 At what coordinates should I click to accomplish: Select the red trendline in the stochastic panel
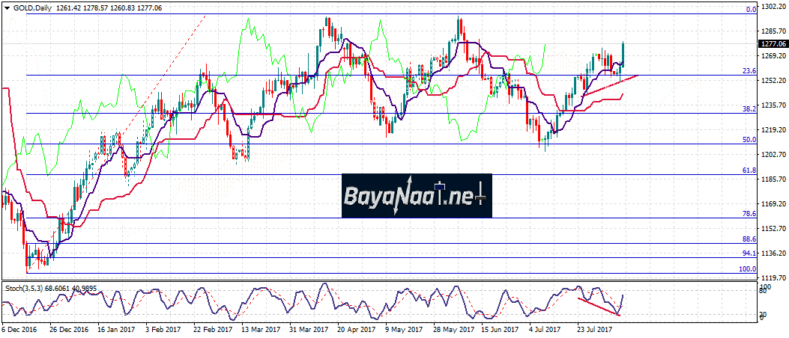point(599,307)
